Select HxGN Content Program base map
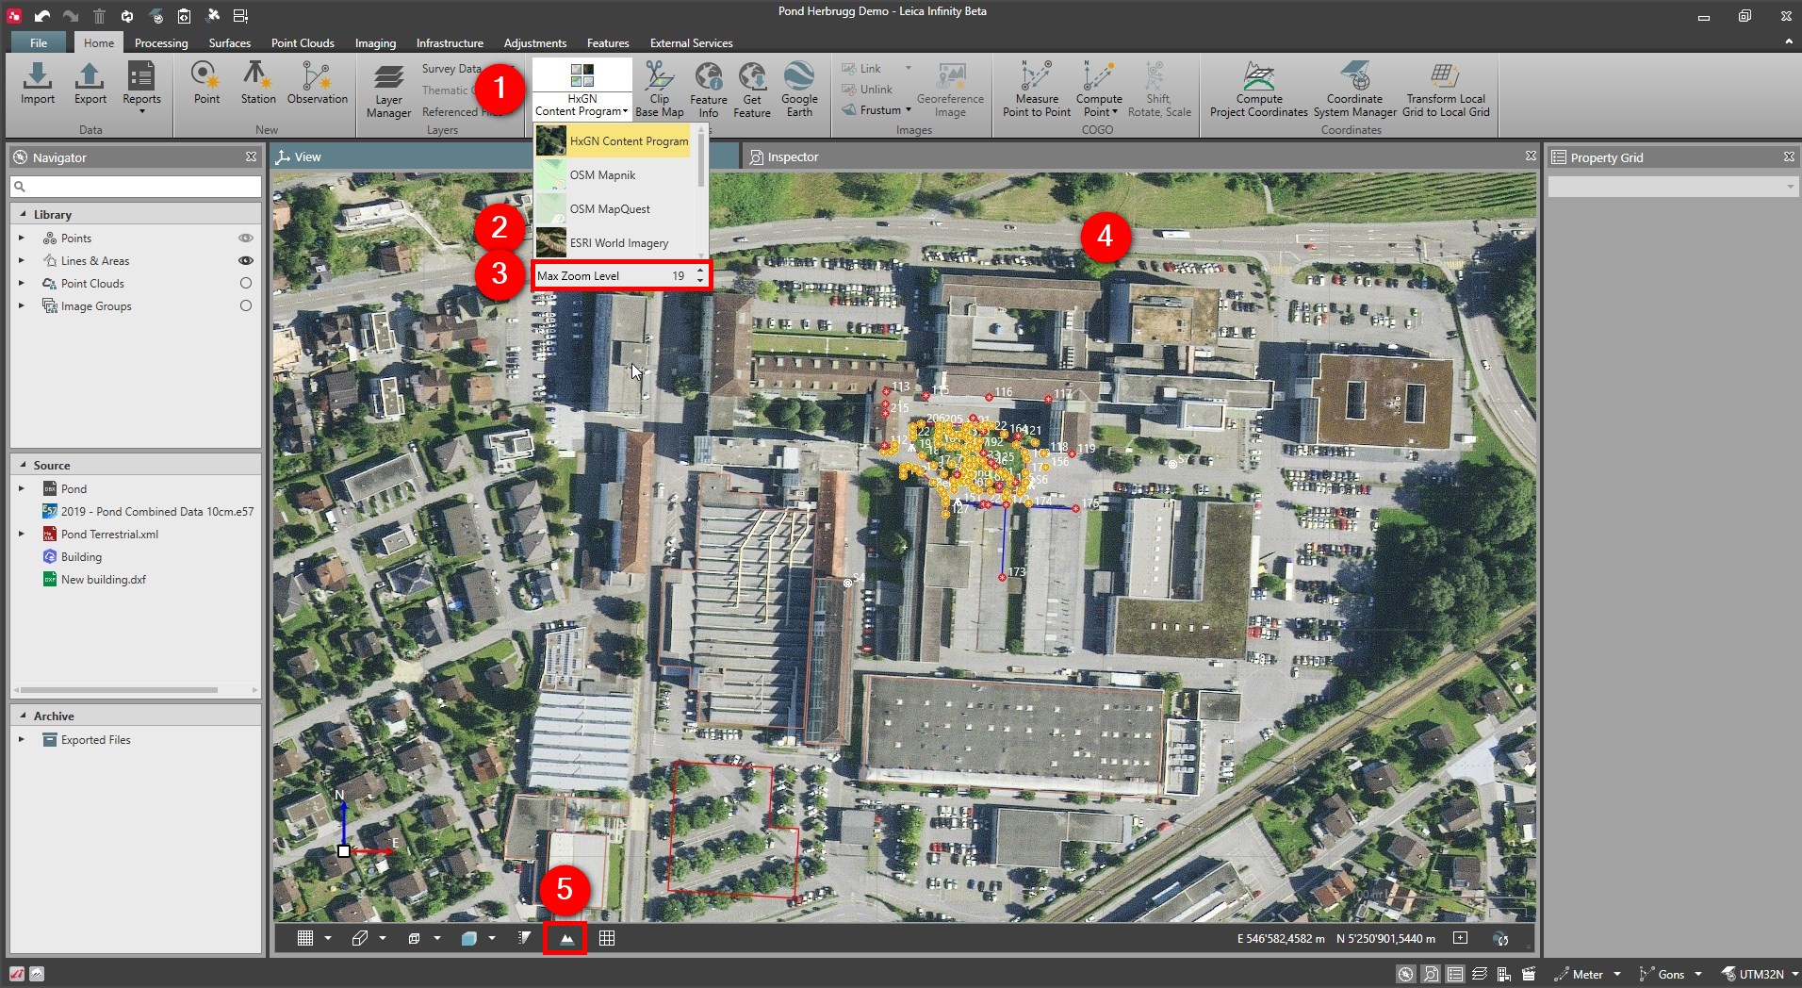The image size is (1802, 988). pos(614,140)
